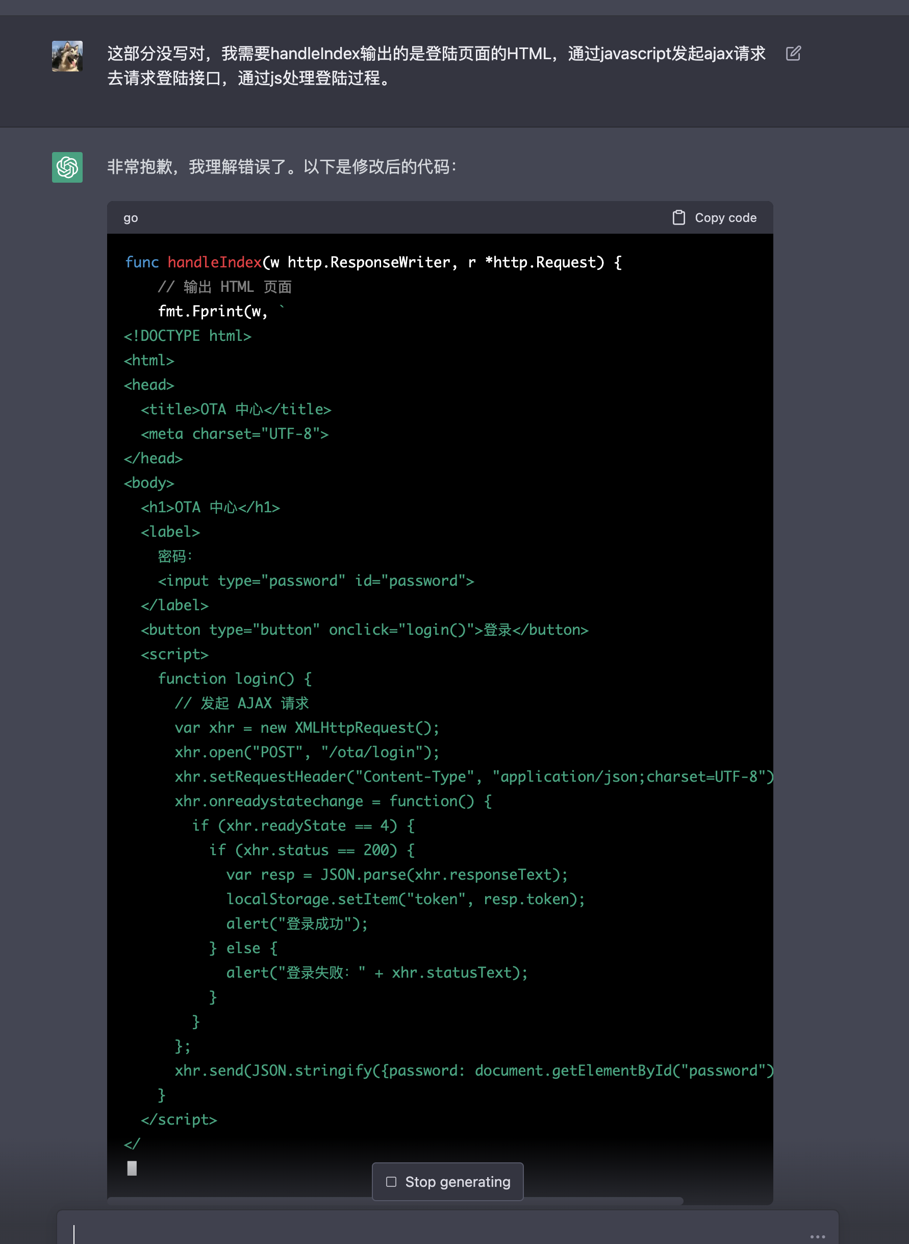Click the horizontal scrollbar under code block
The image size is (909, 1244).
(395, 1200)
